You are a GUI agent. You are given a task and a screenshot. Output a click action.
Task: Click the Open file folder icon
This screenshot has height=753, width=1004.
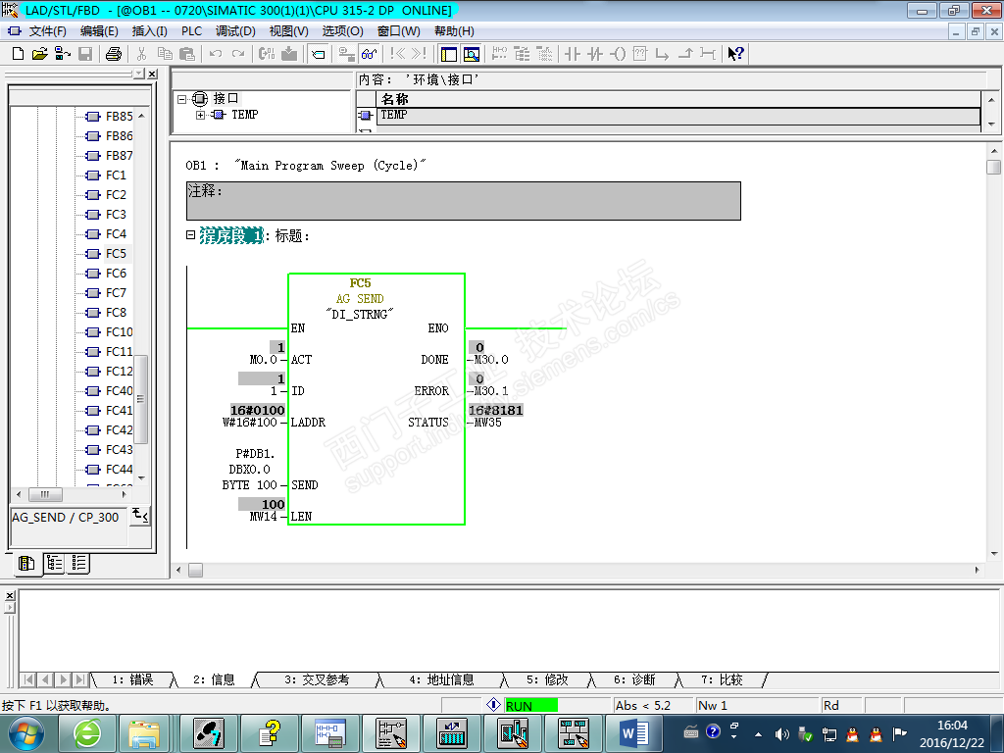click(39, 54)
